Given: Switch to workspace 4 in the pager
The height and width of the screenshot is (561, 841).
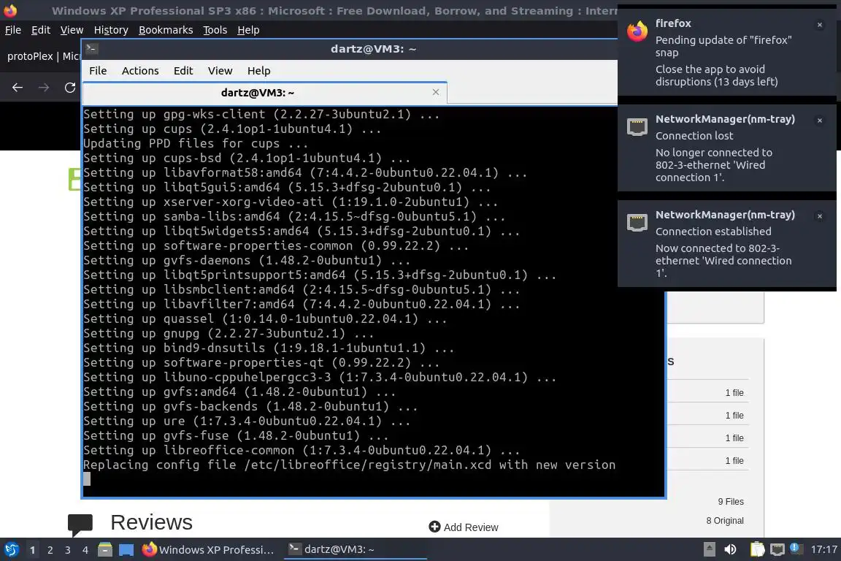Looking at the screenshot, I should coord(85,550).
